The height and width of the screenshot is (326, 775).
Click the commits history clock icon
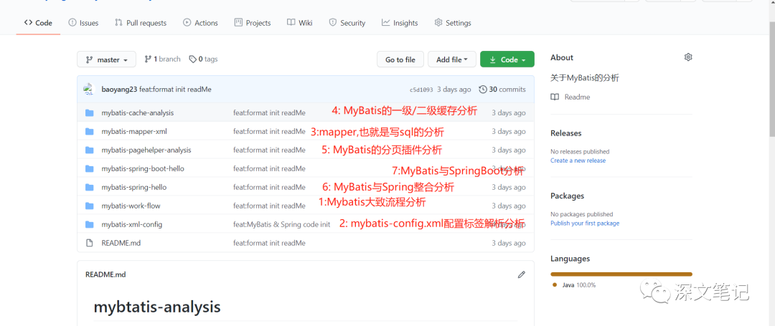tap(483, 90)
